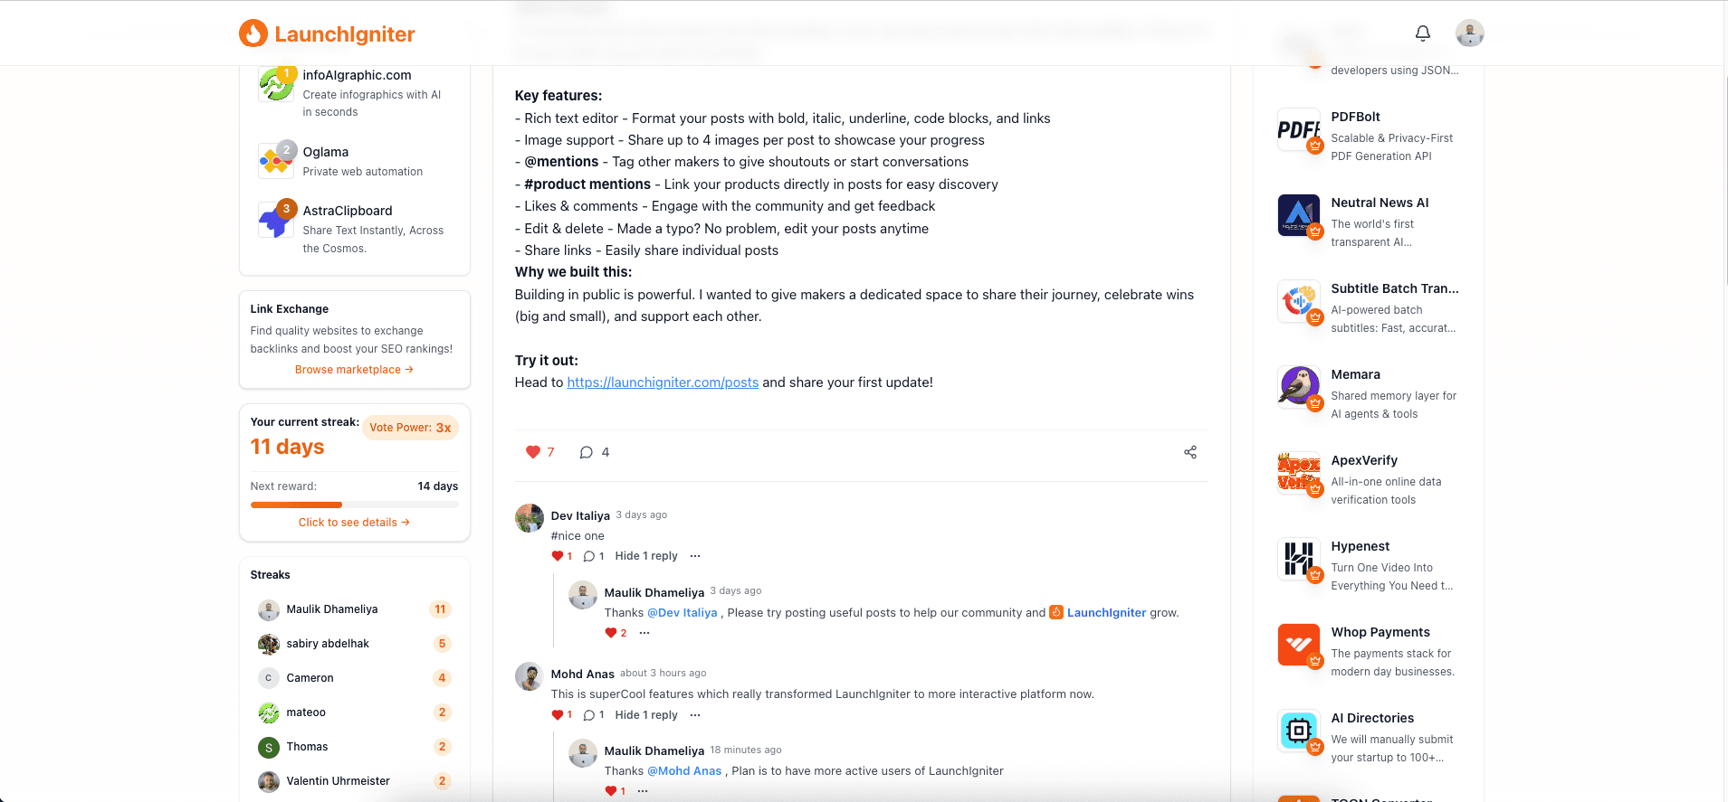Click the share icon on the post
The height and width of the screenshot is (802, 1728).
(x=1189, y=452)
